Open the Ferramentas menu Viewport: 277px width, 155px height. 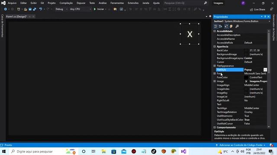point(117,3)
